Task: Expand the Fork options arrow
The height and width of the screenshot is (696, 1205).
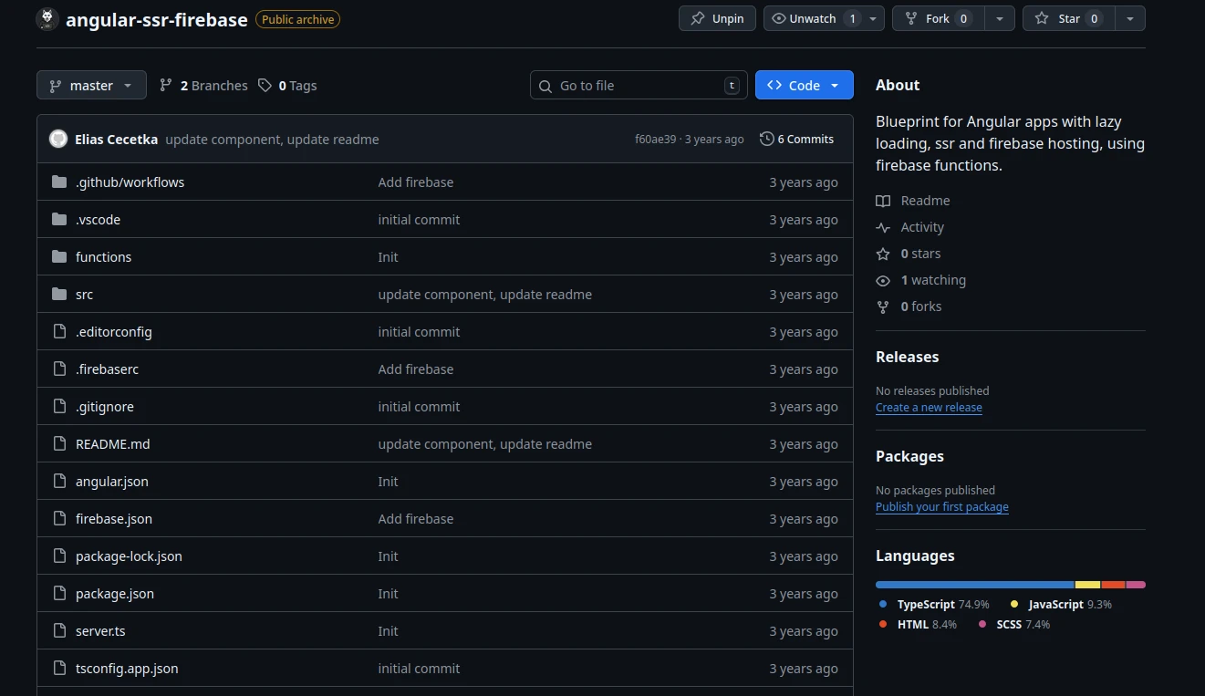Action: pos(1001,17)
